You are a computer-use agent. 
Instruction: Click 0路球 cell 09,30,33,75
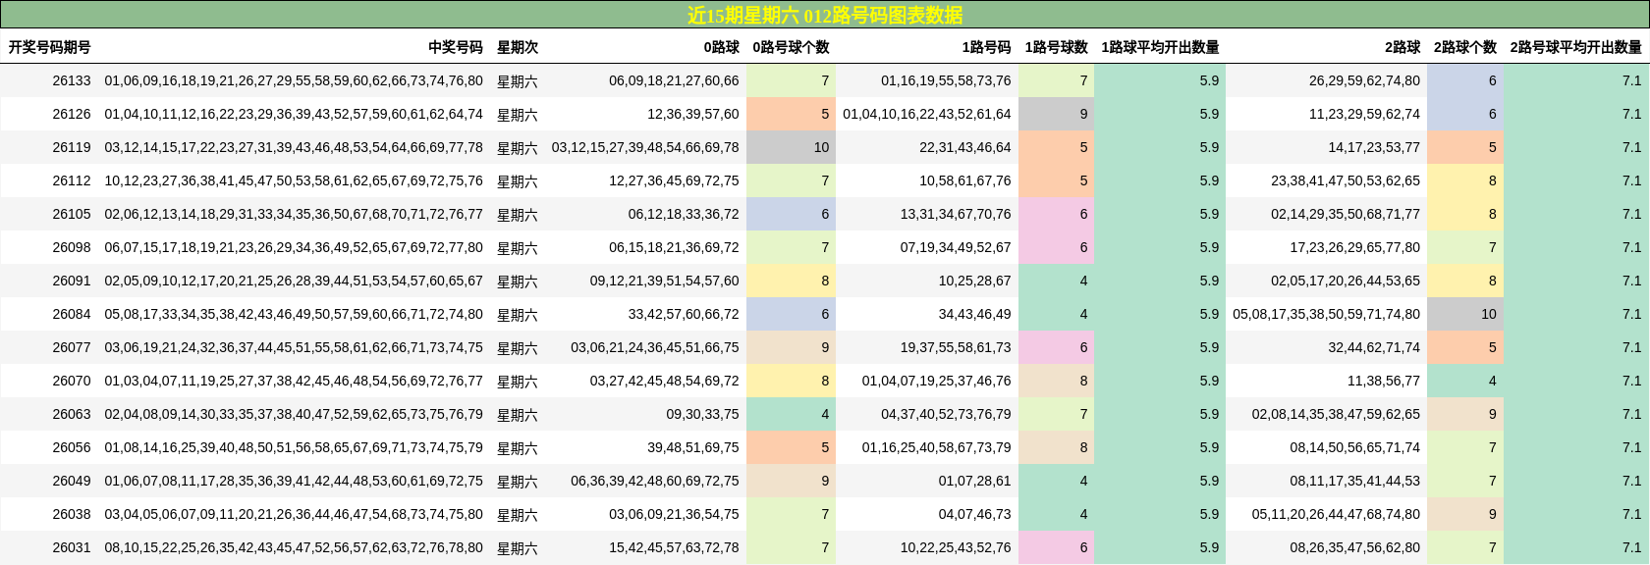702,414
